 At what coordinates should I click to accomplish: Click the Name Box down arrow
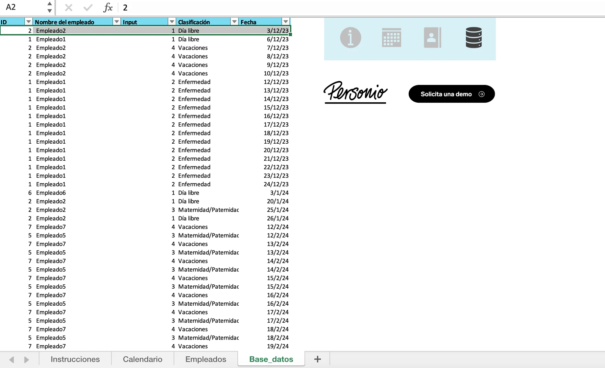[49, 10]
